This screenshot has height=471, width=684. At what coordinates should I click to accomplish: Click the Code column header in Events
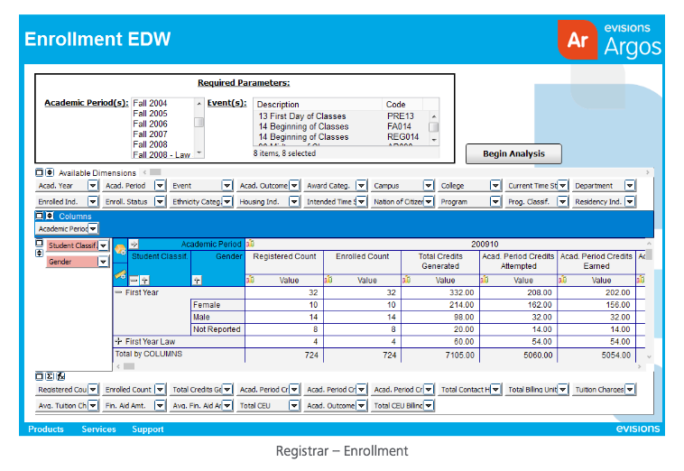tap(402, 105)
